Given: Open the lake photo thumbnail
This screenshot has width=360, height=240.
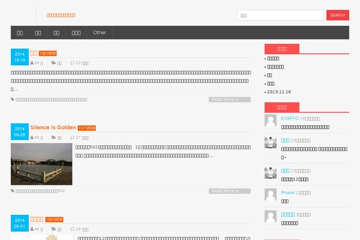Looking at the screenshot, I should pos(41,164).
